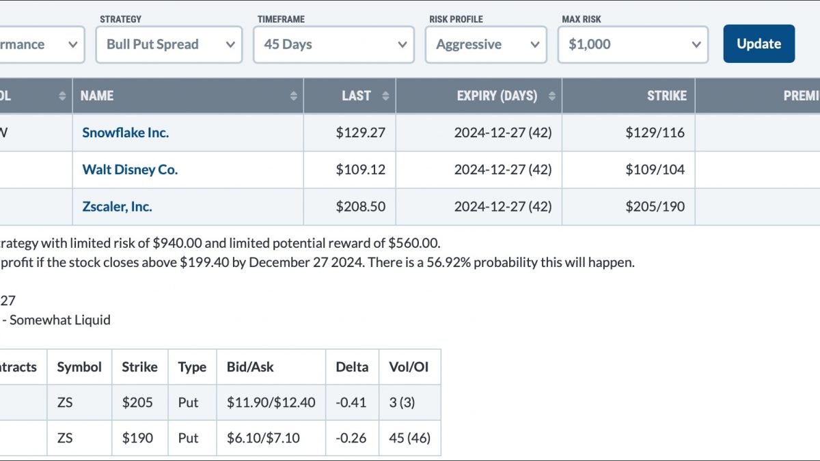Click the limited risk and reward summary line
820x461 pixels.
[221, 243]
